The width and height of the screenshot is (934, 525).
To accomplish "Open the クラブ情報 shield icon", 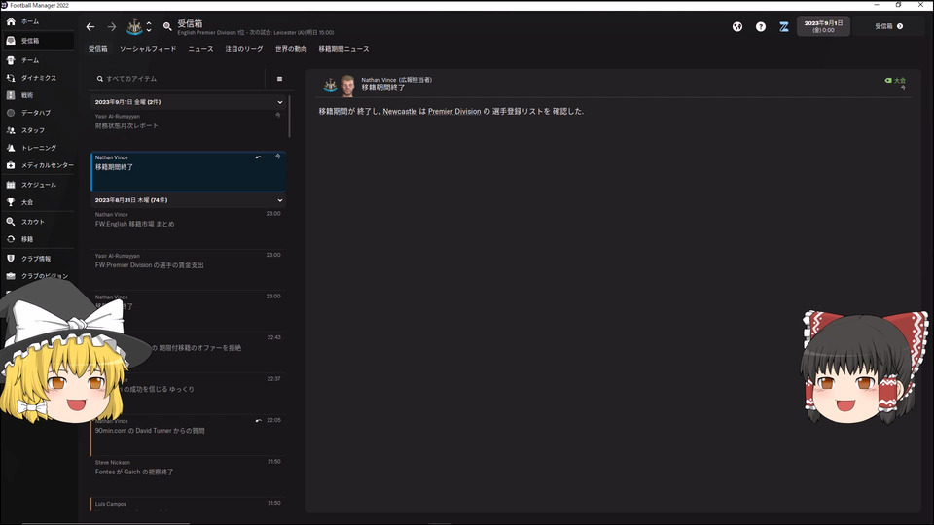I will [11, 259].
